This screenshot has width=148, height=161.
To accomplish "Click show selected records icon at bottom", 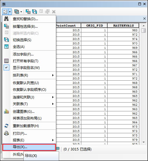I will 58,148.
